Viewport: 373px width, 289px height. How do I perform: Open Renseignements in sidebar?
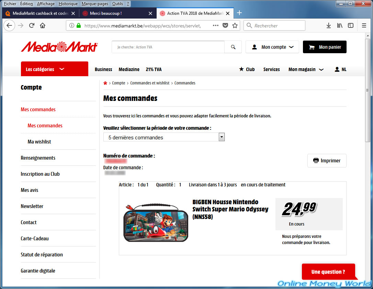tap(38, 158)
